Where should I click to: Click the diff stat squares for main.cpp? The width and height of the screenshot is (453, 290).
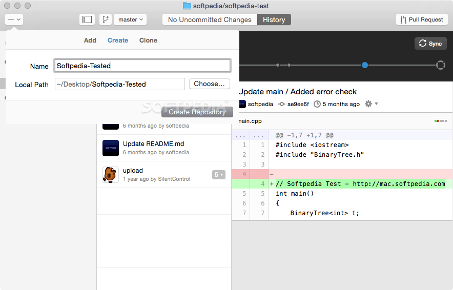pyautogui.click(x=441, y=121)
